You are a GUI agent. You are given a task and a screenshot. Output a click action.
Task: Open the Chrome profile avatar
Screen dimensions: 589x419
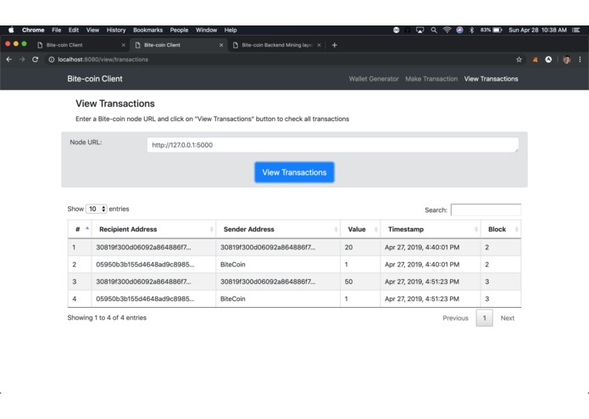(x=566, y=59)
